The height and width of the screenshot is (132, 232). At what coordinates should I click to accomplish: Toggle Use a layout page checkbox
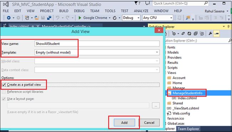point(4,99)
